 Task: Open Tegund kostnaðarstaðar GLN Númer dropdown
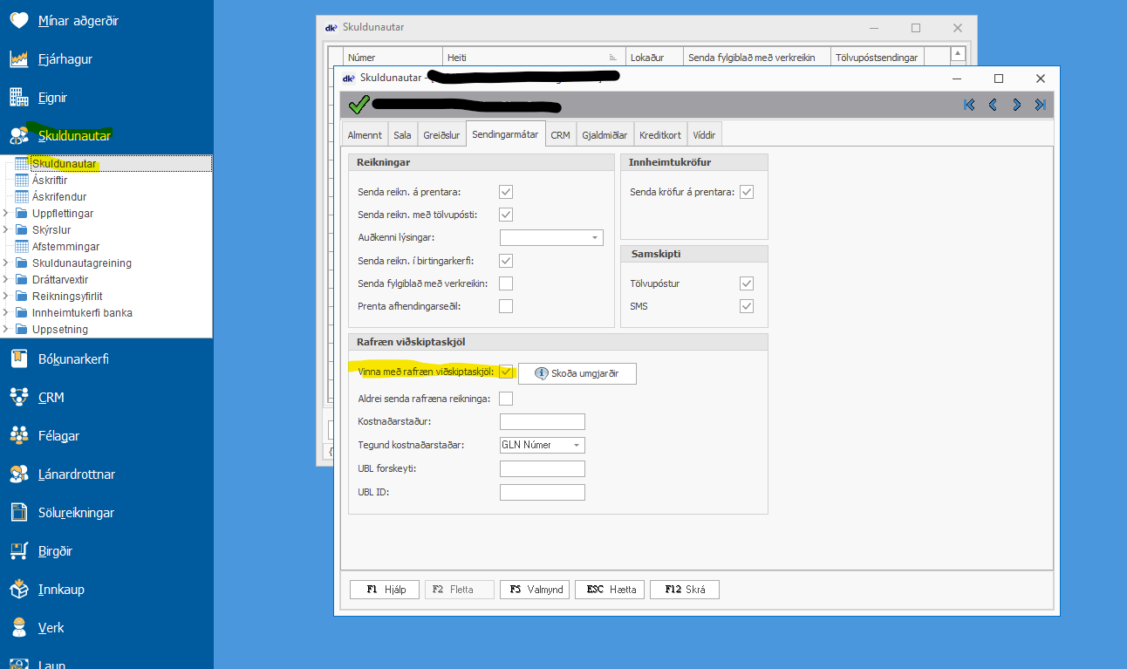[x=576, y=445]
